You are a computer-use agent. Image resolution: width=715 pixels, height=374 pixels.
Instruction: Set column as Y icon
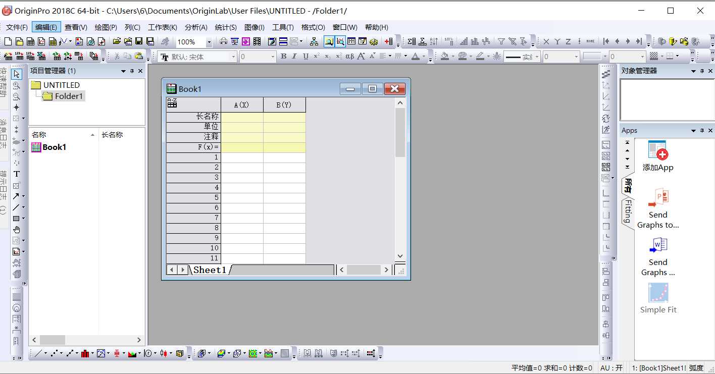point(557,41)
